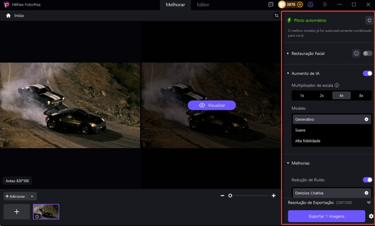Reset settings with the refresh icon
This screenshot has width=375, height=226.
[x=369, y=20]
